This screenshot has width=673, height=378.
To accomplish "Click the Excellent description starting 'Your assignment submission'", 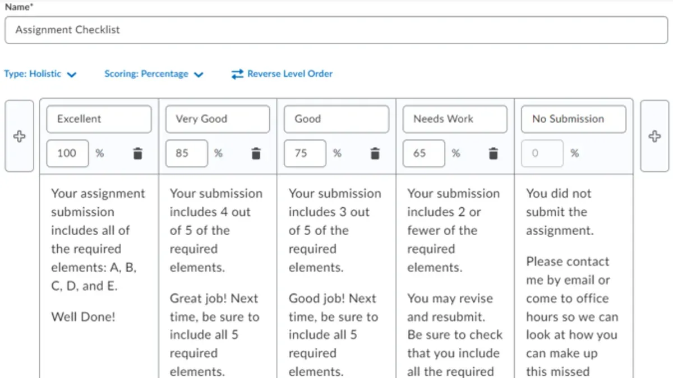I will pyautogui.click(x=98, y=240).
